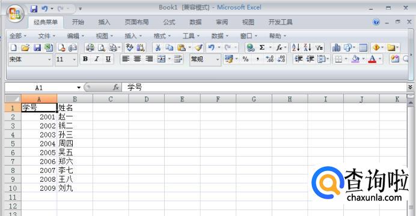The width and height of the screenshot is (416, 216).
Task: Open the font name dropdown 宋体
Action: 30,59
